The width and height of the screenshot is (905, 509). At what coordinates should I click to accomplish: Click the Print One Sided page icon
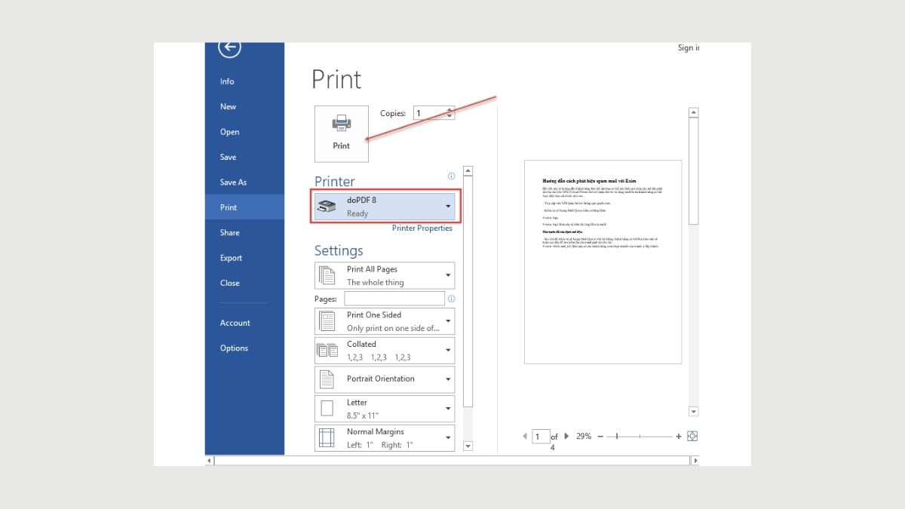tap(329, 320)
